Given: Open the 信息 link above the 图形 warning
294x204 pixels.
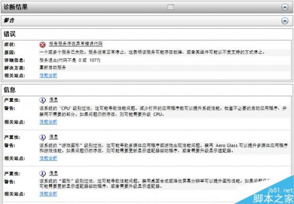Looking at the screenshot, I should coord(53,173).
